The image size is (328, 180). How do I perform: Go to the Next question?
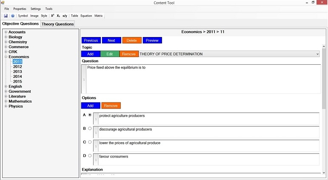coord(111,40)
